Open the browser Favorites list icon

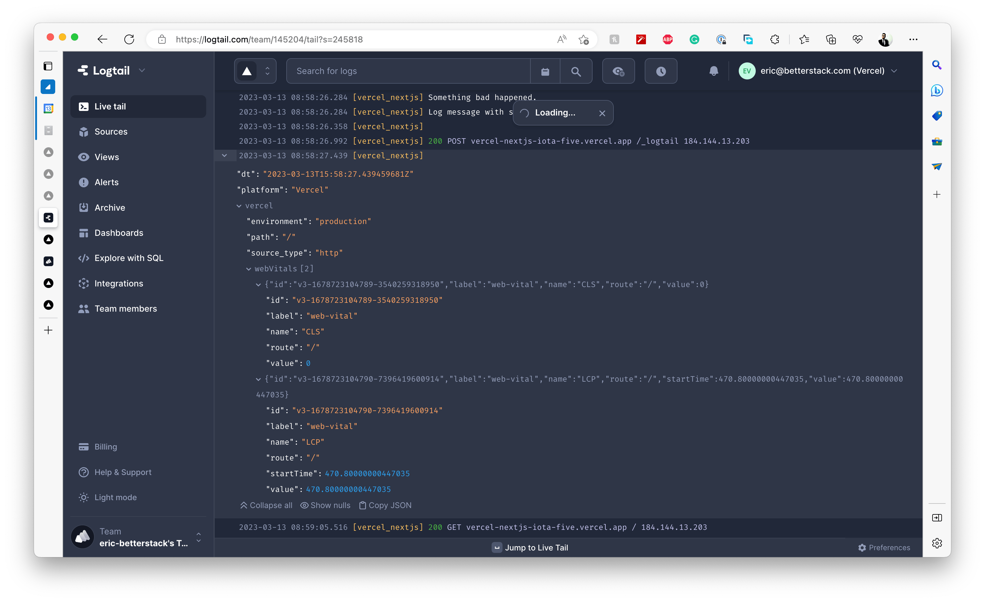pyautogui.click(x=804, y=39)
